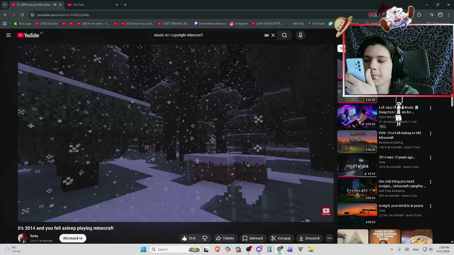Click the taskbar Search box
The width and height of the screenshot is (454, 255).
[176, 249]
